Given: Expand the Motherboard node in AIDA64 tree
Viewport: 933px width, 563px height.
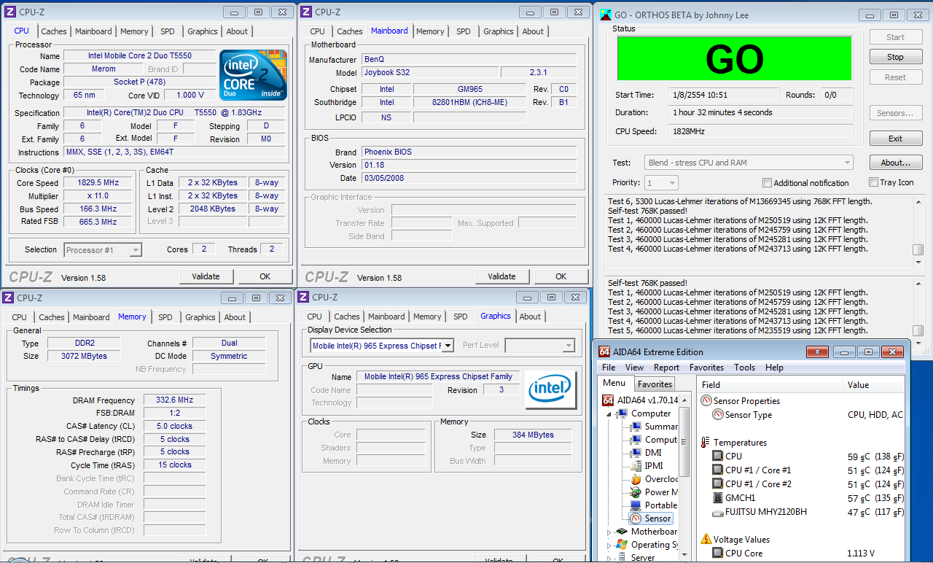Looking at the screenshot, I should [x=609, y=532].
